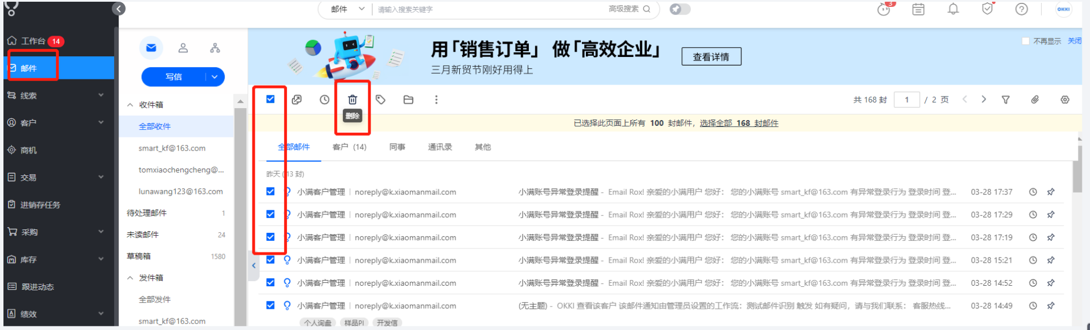Click the search keyword input box
Viewport: 1090px width, 330px height.
pos(490,9)
